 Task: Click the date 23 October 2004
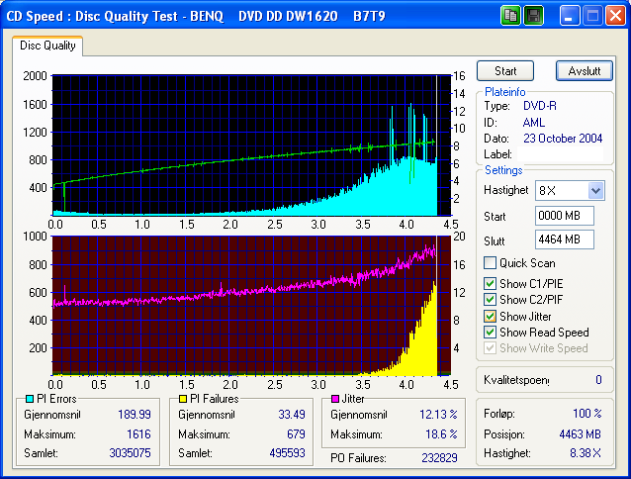[563, 139]
